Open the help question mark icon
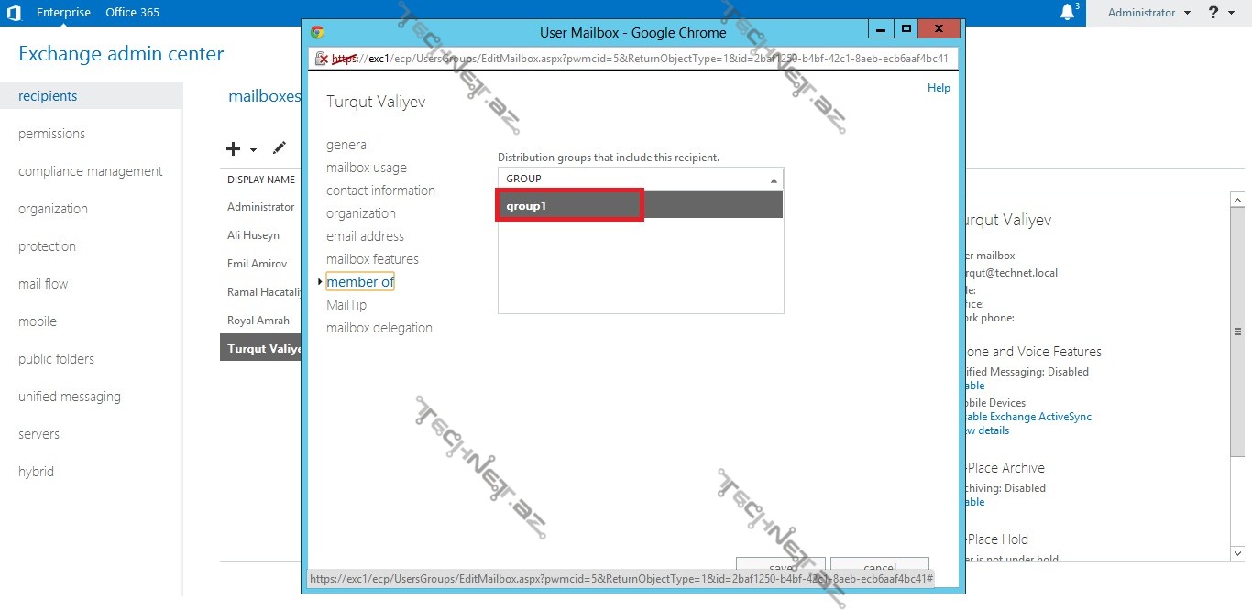 [x=1214, y=13]
